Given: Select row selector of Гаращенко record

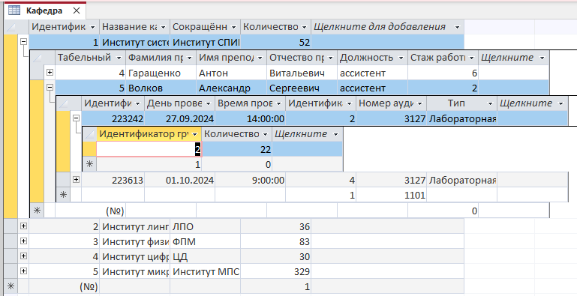Looking at the screenshot, I should coord(38,73).
